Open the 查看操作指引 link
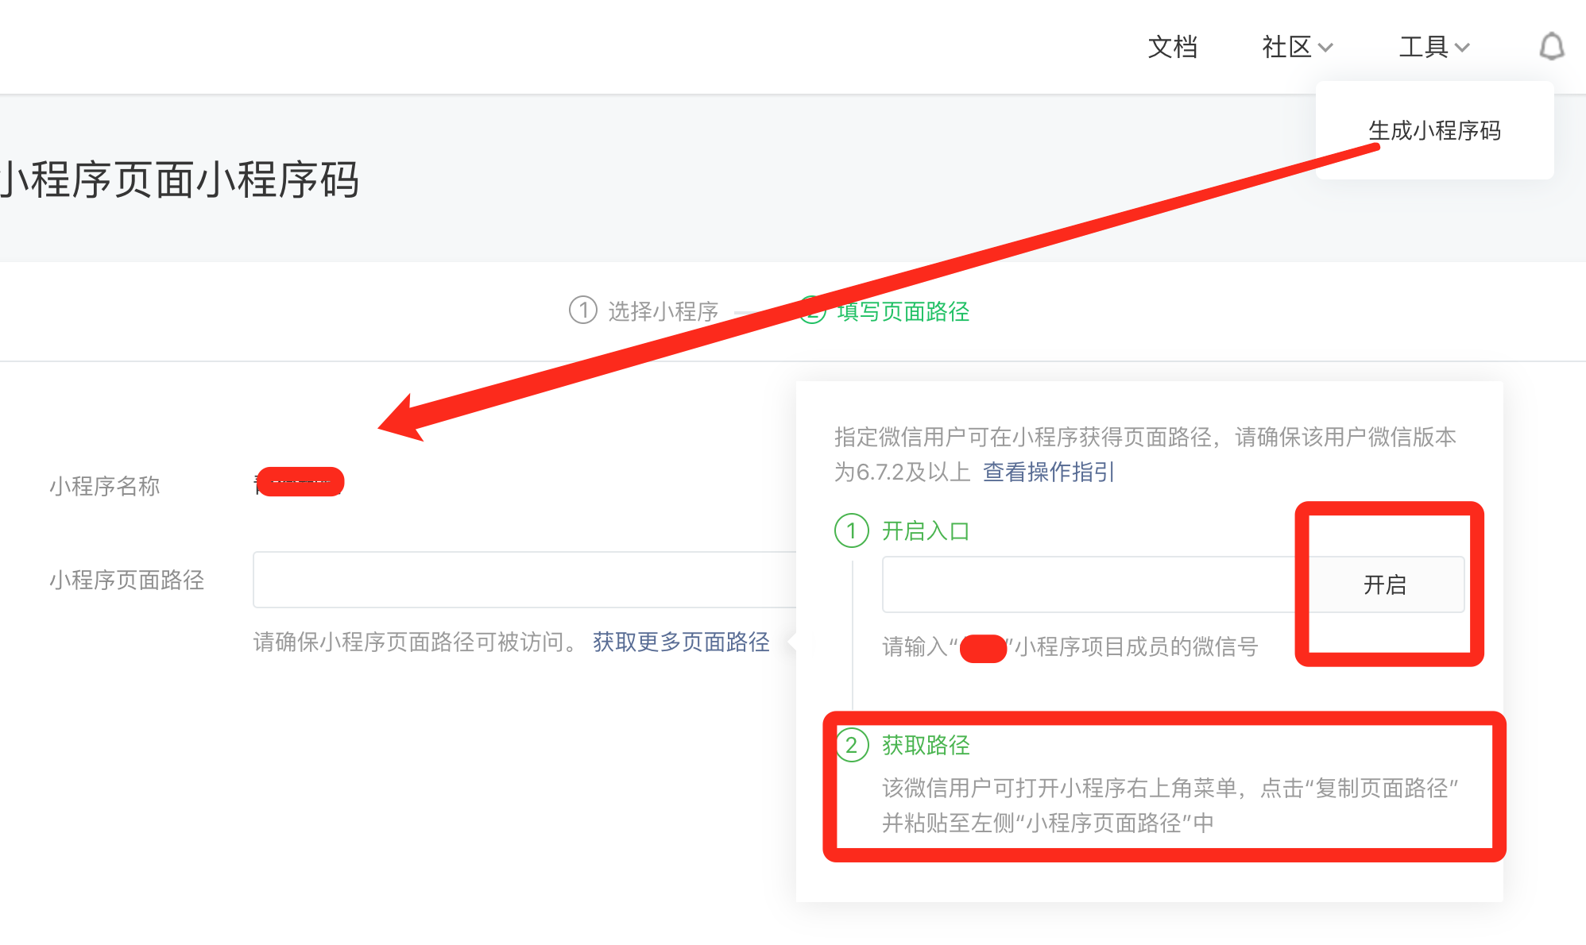The image size is (1586, 945). 1048,472
